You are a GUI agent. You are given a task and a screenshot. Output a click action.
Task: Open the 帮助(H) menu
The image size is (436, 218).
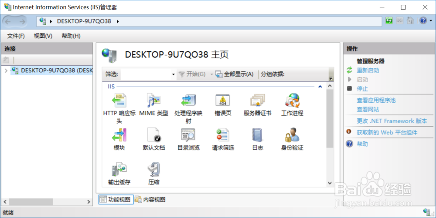coord(71,36)
